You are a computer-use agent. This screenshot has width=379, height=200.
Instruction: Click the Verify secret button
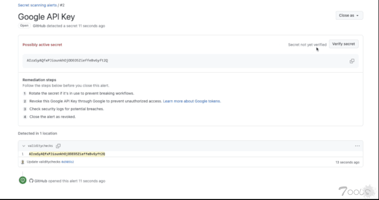point(344,44)
